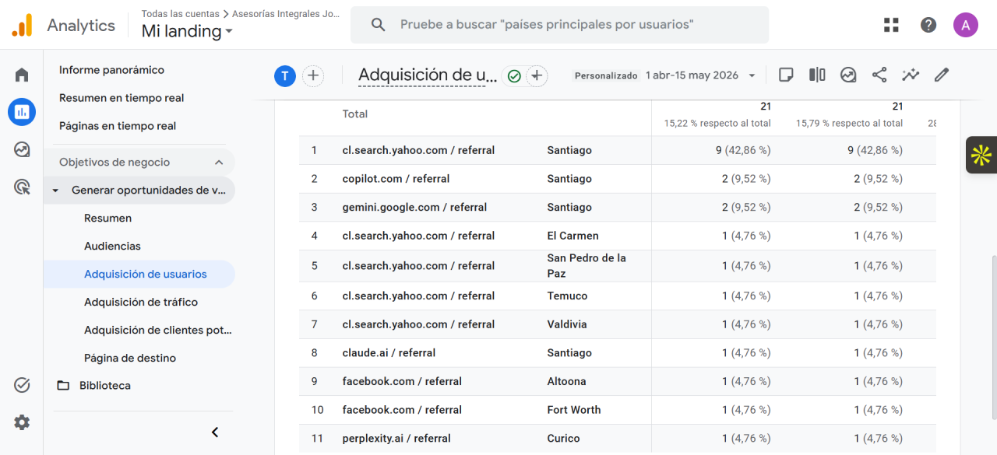
Task: Collapse the left navigation panel chevron
Action: pyautogui.click(x=216, y=432)
